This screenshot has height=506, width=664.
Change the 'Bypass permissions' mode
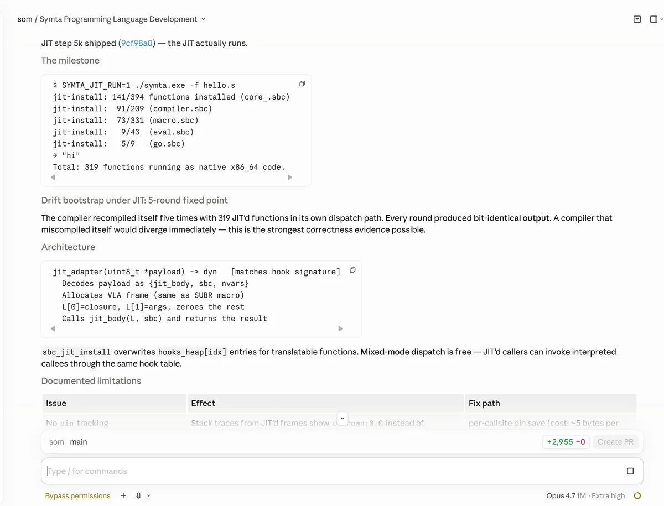click(78, 496)
